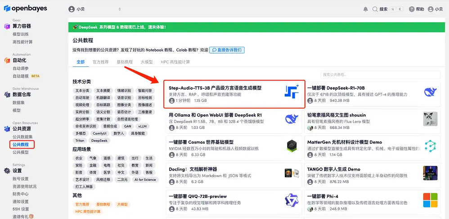Open 公共数据集 in the sidebar
The width and height of the screenshot is (449, 219).
tap(22, 137)
